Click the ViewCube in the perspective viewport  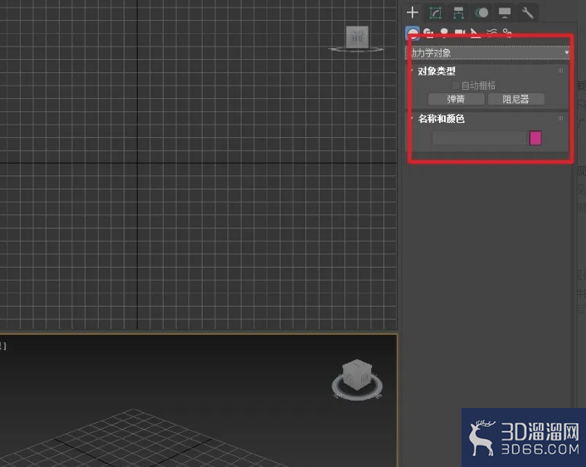click(357, 376)
